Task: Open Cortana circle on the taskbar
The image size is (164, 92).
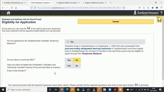Action: pyautogui.click(x=50, y=90)
